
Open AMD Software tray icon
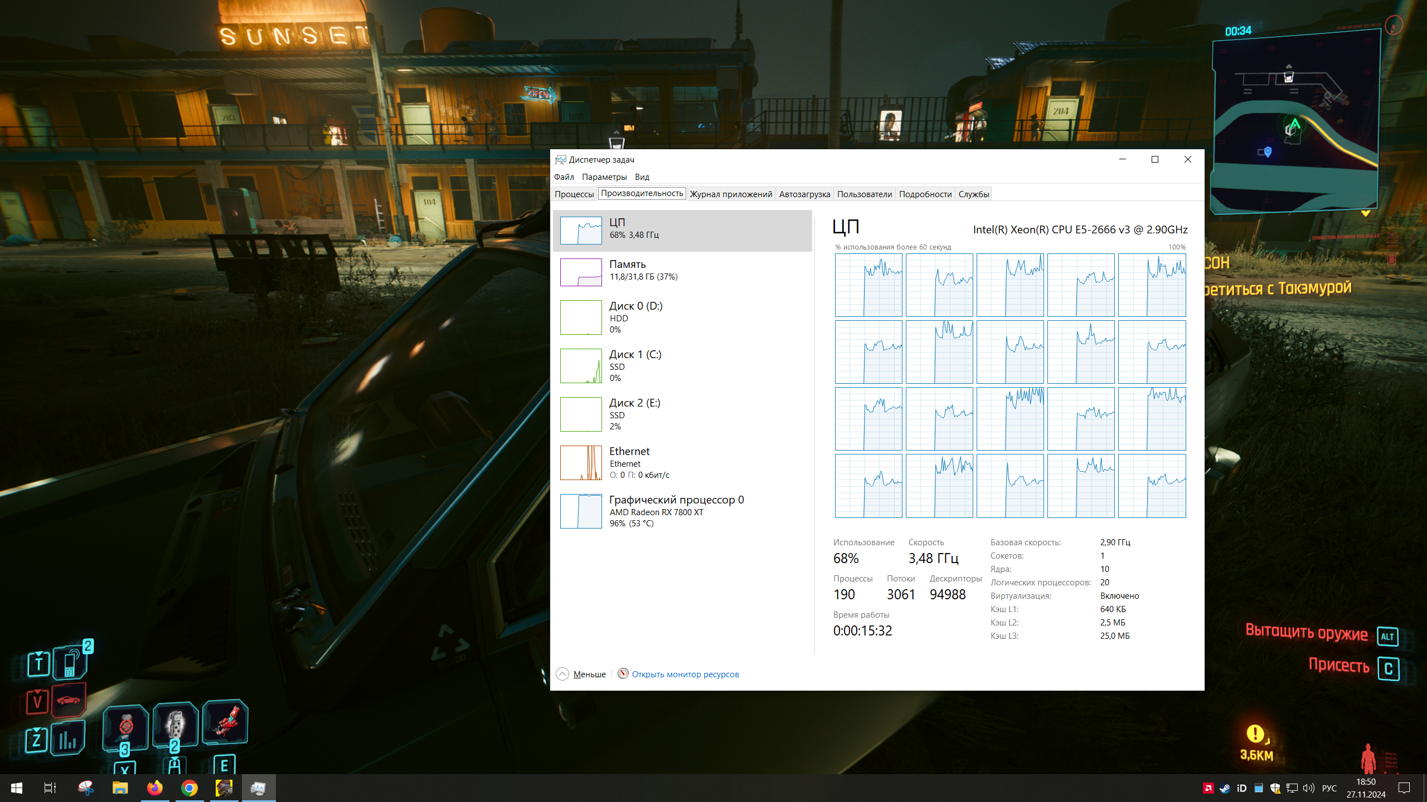click(x=1208, y=788)
